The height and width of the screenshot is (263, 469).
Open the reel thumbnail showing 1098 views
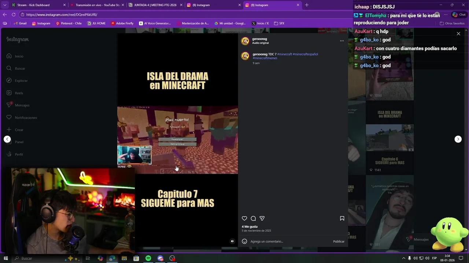(x=390, y=64)
